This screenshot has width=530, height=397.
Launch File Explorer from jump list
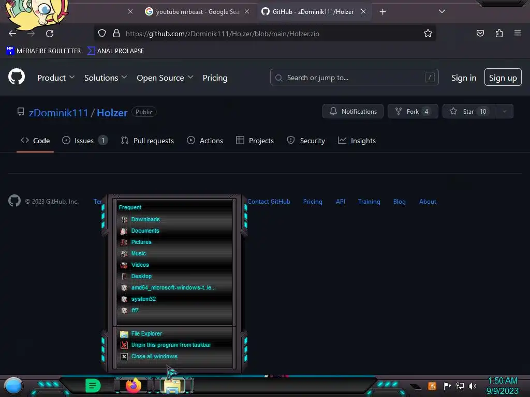(x=174, y=334)
